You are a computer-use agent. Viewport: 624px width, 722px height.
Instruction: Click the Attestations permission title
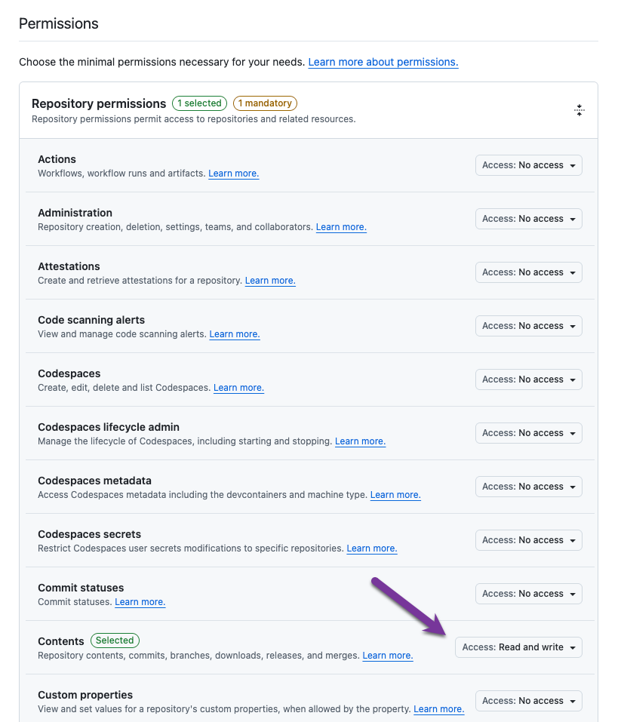69,266
